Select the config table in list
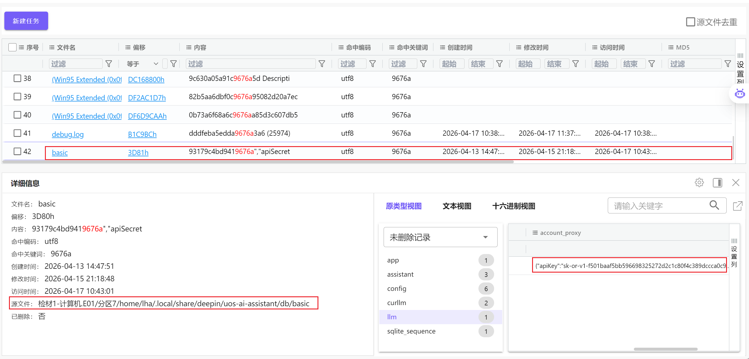Screen dimensions: 749x359 click(x=397, y=288)
